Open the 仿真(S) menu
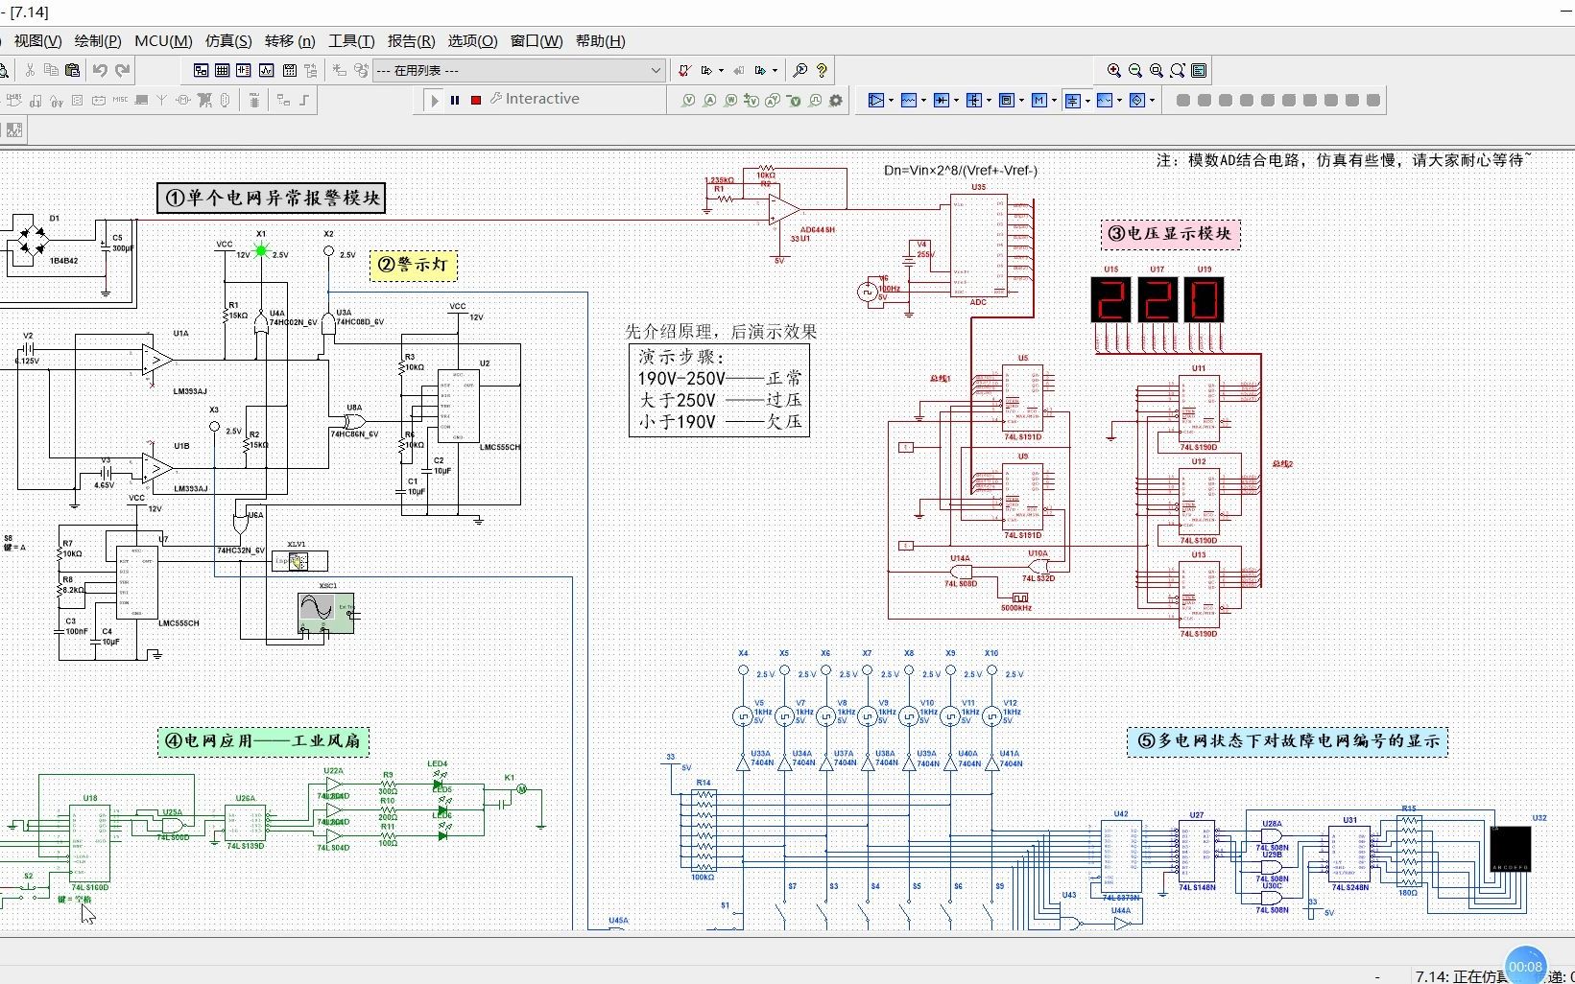 (228, 40)
